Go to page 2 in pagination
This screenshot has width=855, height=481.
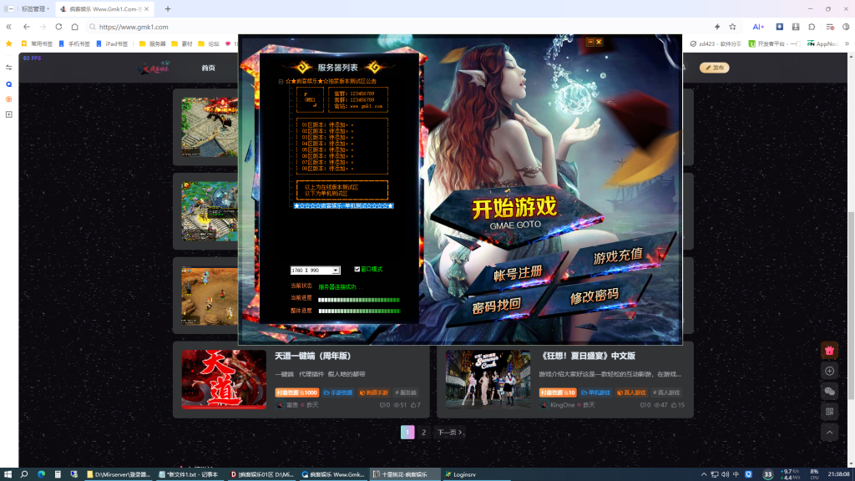[x=423, y=433]
